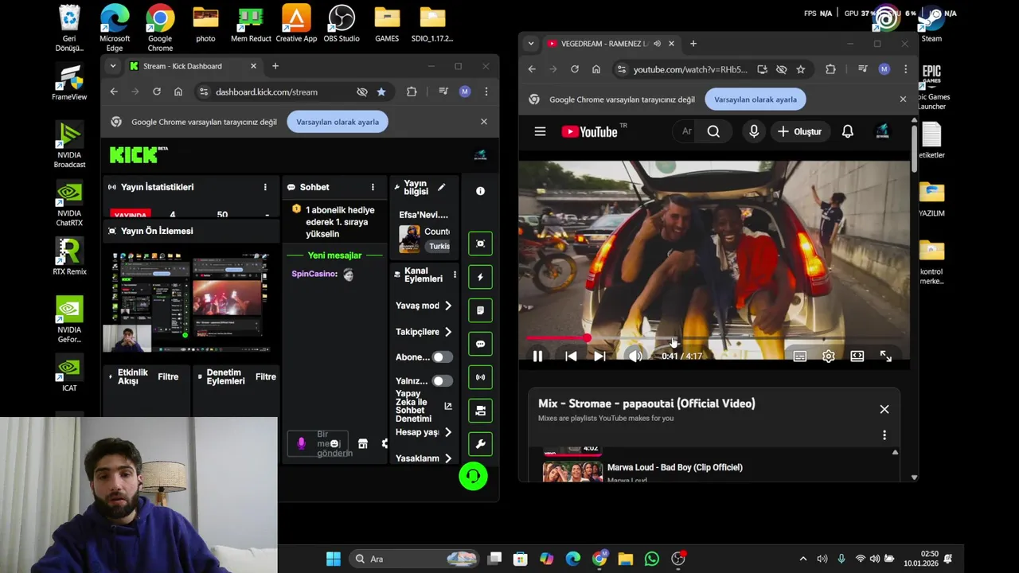Expand the Yavaş mod option
The height and width of the screenshot is (573, 1019).
424,306
